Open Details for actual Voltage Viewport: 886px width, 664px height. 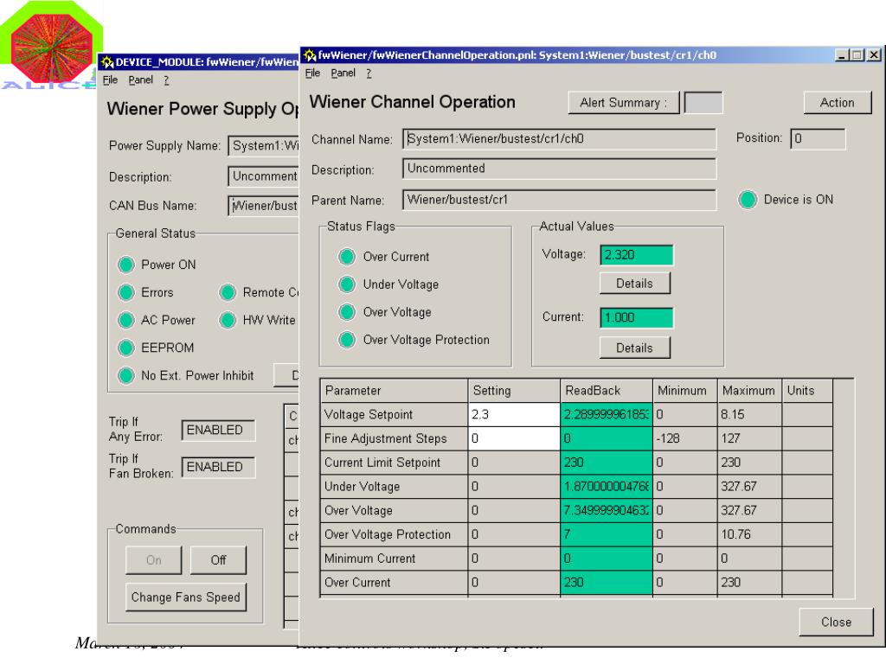tap(634, 284)
